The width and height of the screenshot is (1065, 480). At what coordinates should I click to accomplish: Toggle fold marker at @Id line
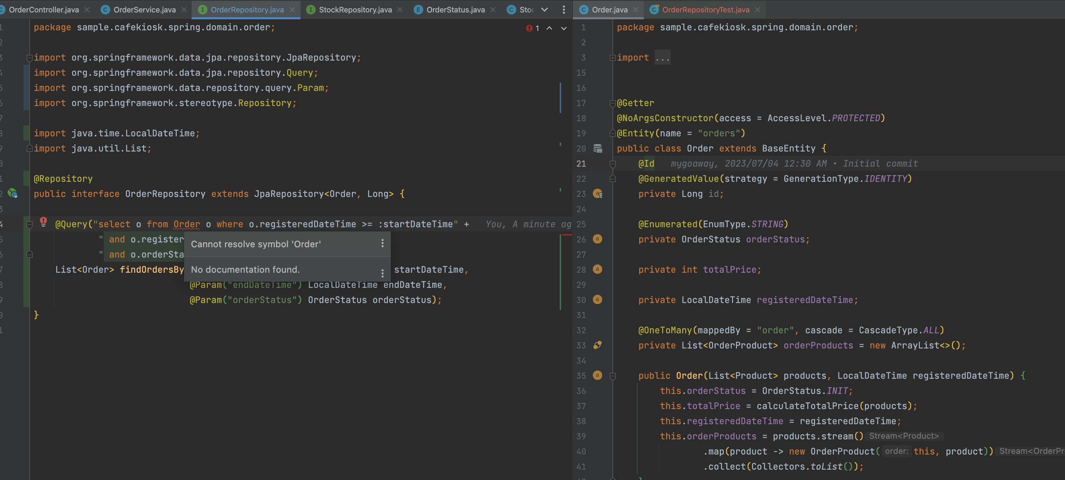click(613, 164)
